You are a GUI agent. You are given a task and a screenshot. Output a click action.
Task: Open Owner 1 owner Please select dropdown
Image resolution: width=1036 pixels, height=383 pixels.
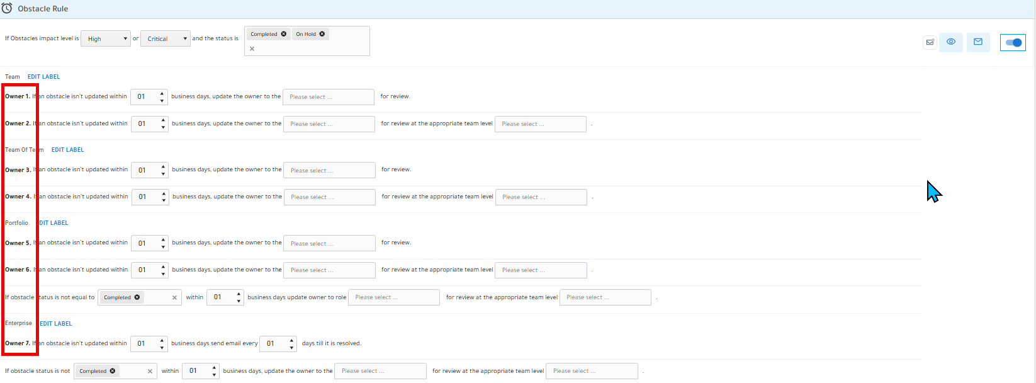coord(329,97)
